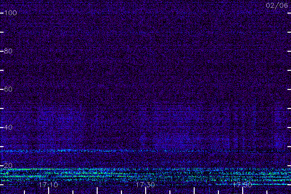Click the 02/06 date stamp

[x=277, y=5]
